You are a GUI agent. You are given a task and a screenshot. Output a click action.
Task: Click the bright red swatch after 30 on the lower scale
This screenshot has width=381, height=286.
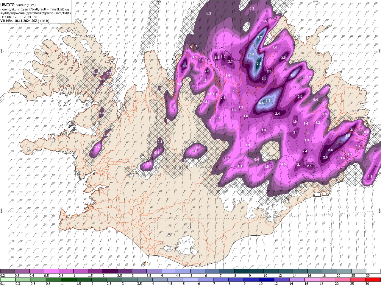[x=373, y=279]
